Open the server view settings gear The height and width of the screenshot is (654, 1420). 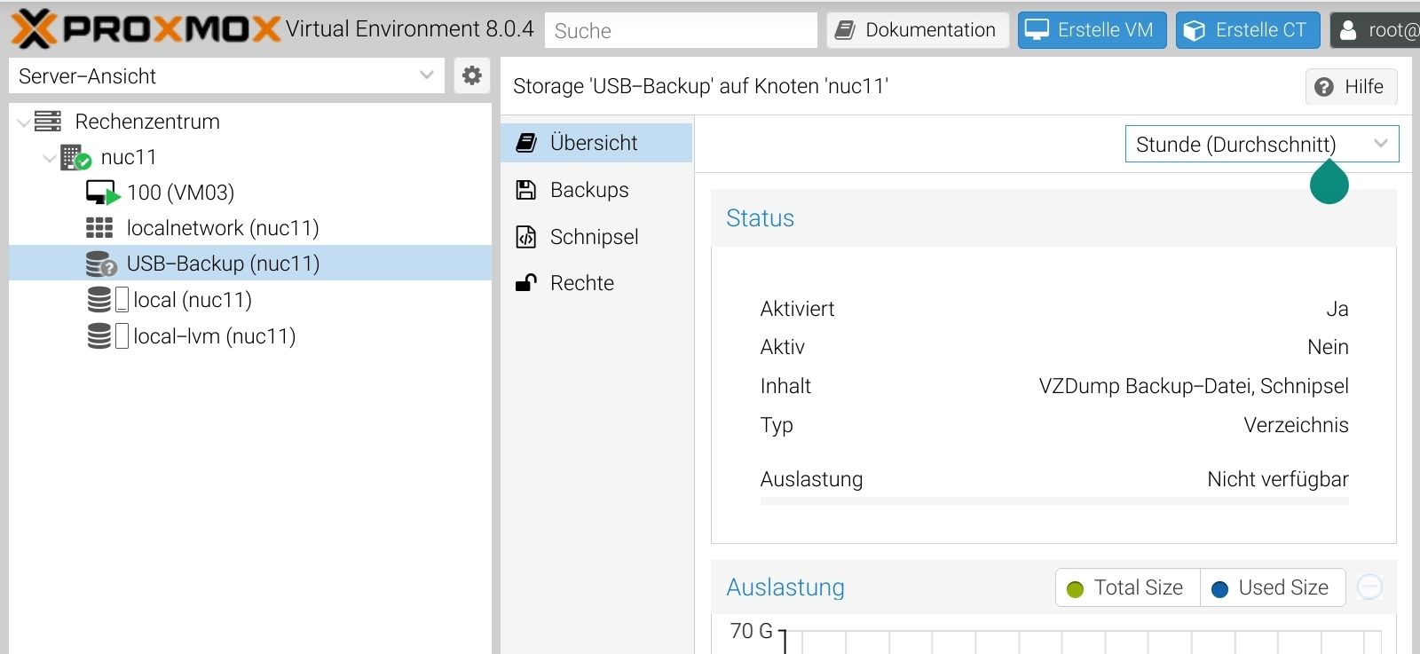[472, 76]
